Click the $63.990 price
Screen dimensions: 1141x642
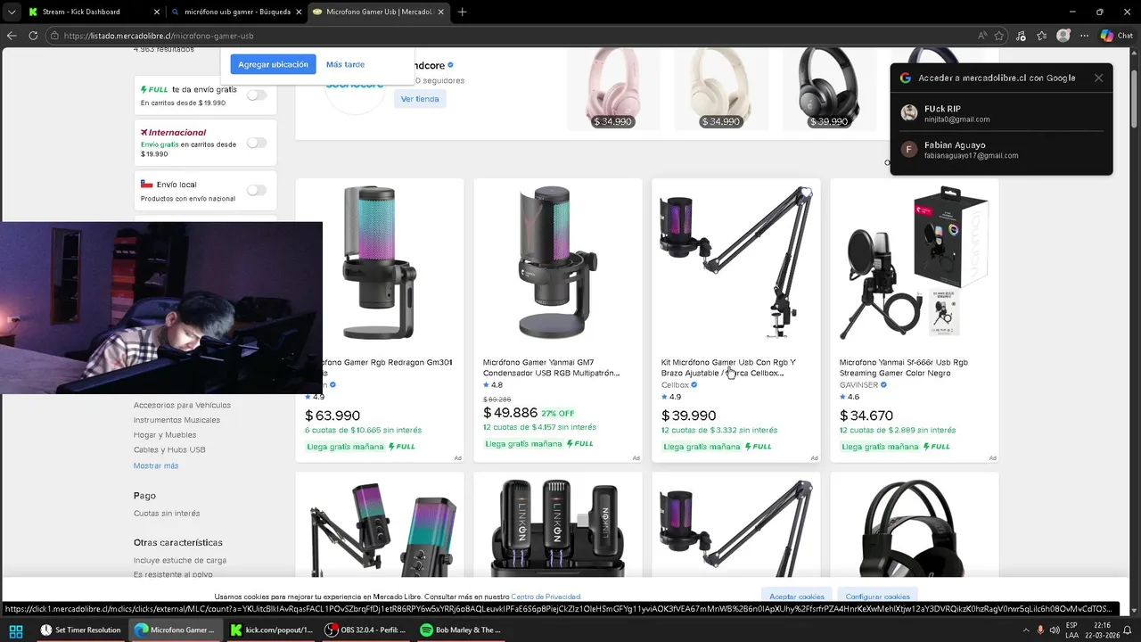pos(332,416)
